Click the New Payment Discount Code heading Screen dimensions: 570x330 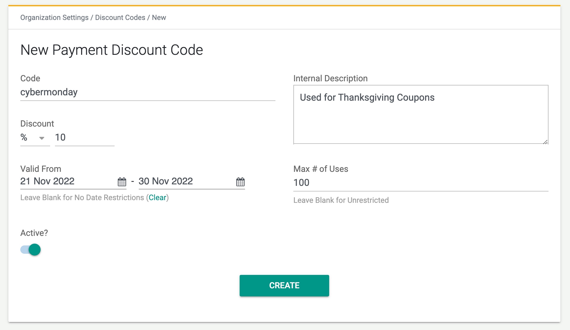point(111,49)
